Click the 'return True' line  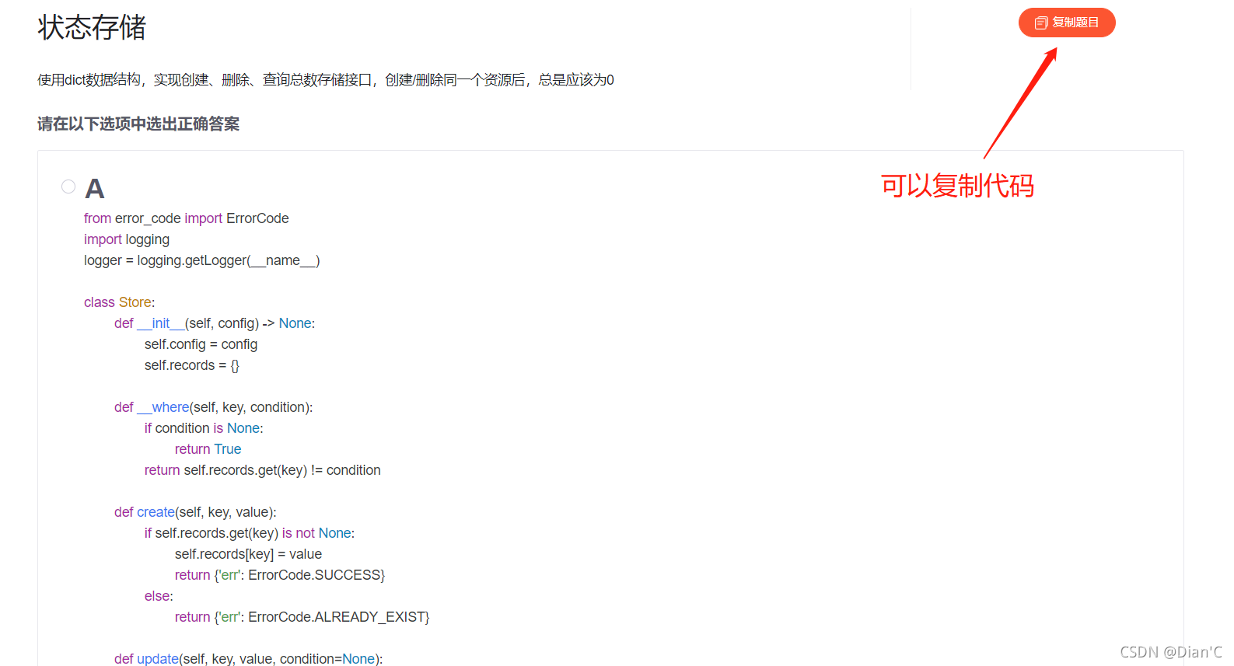point(208,449)
